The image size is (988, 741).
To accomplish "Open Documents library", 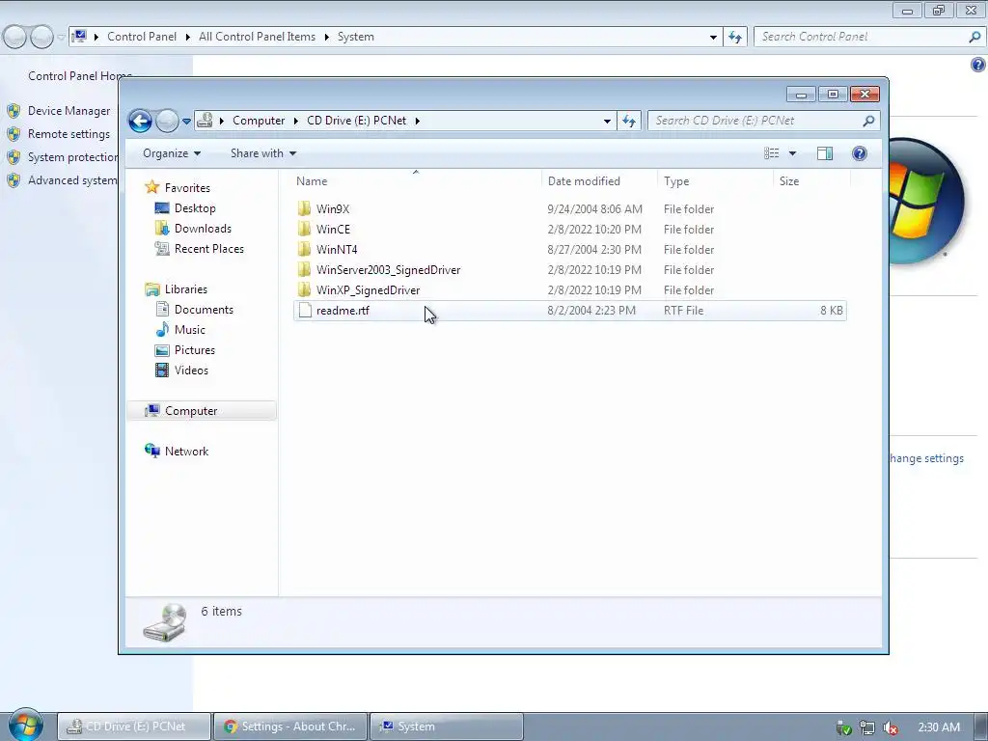I will [x=204, y=310].
